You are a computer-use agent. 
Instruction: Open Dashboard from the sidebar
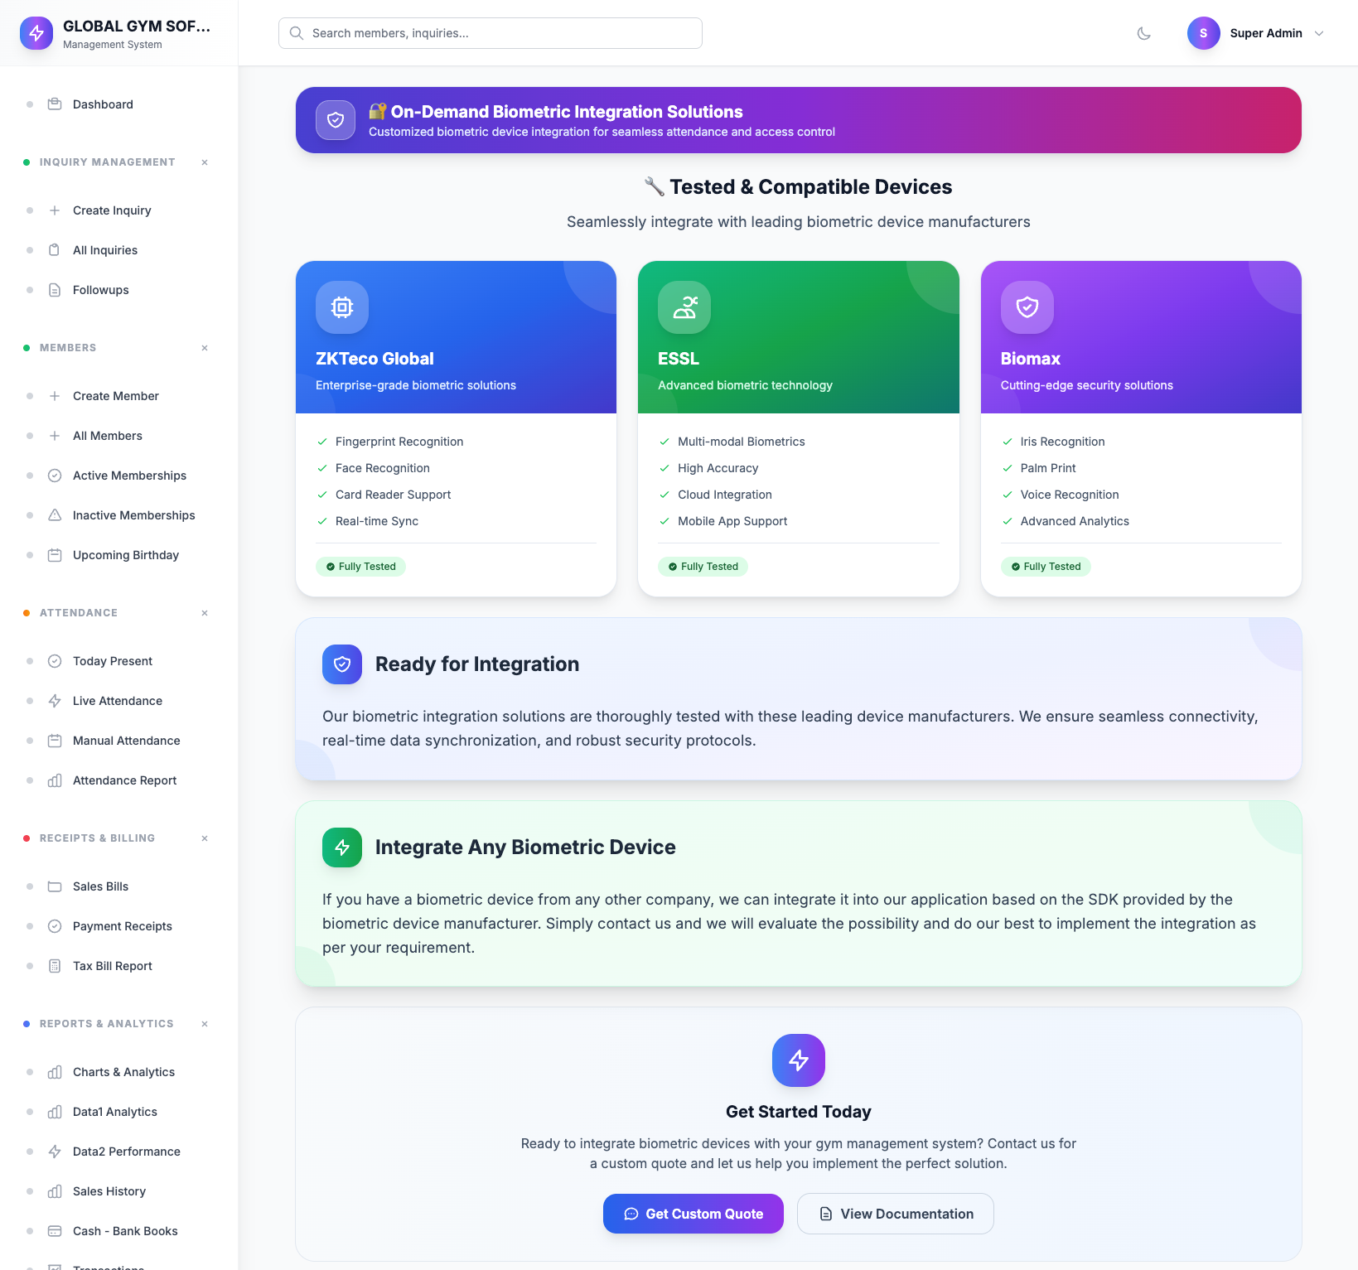click(103, 104)
